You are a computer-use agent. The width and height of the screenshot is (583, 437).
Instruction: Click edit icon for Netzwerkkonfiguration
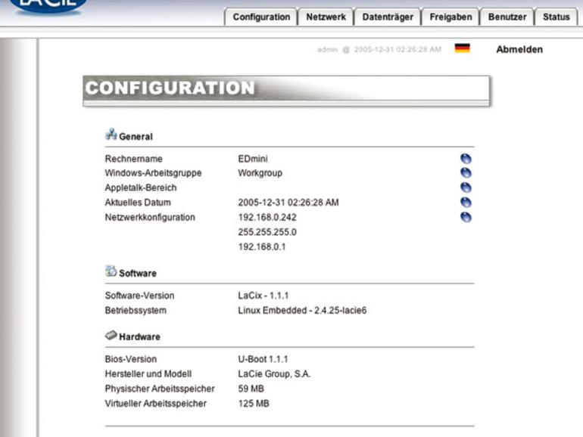point(466,217)
